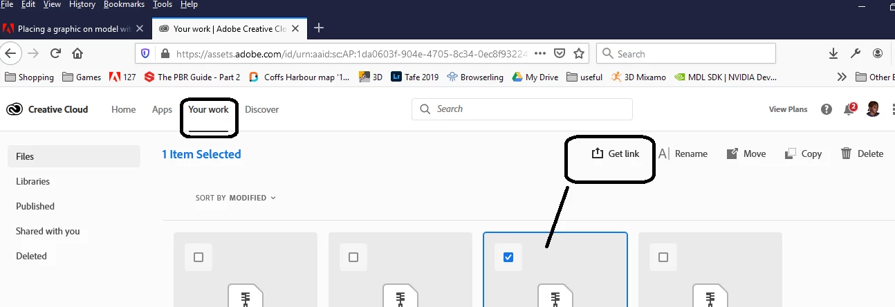
Task: Open the '3D Mixamo' bookmark
Action: pyautogui.click(x=639, y=77)
